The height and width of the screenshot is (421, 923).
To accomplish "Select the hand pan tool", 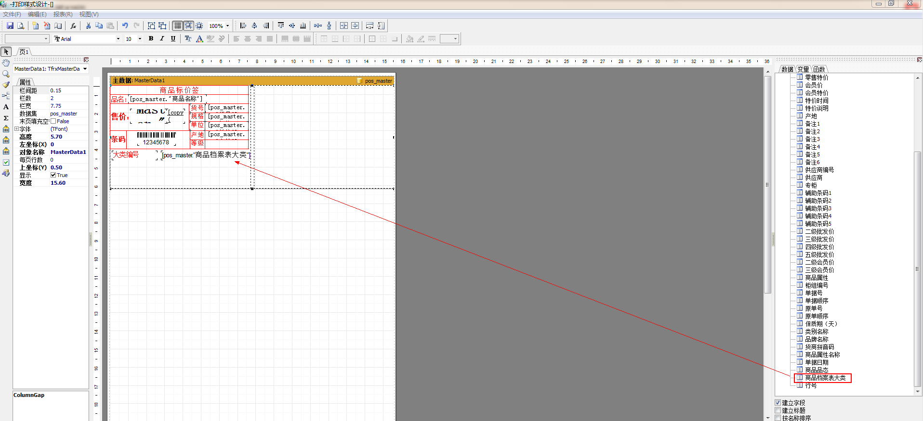I will tap(6, 63).
